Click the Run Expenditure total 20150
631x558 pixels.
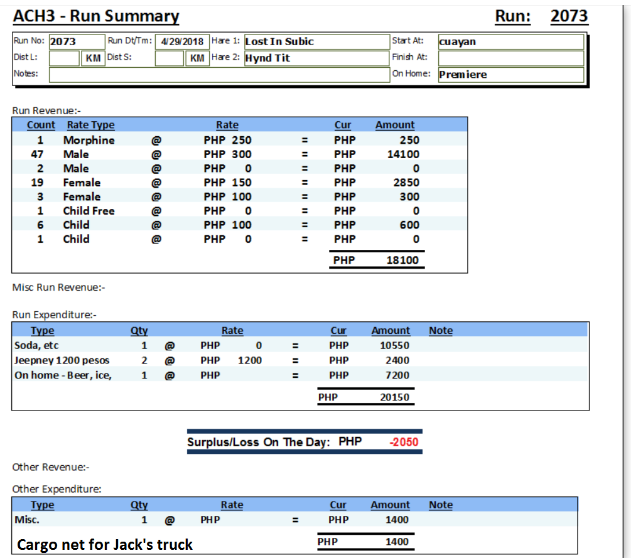point(394,397)
